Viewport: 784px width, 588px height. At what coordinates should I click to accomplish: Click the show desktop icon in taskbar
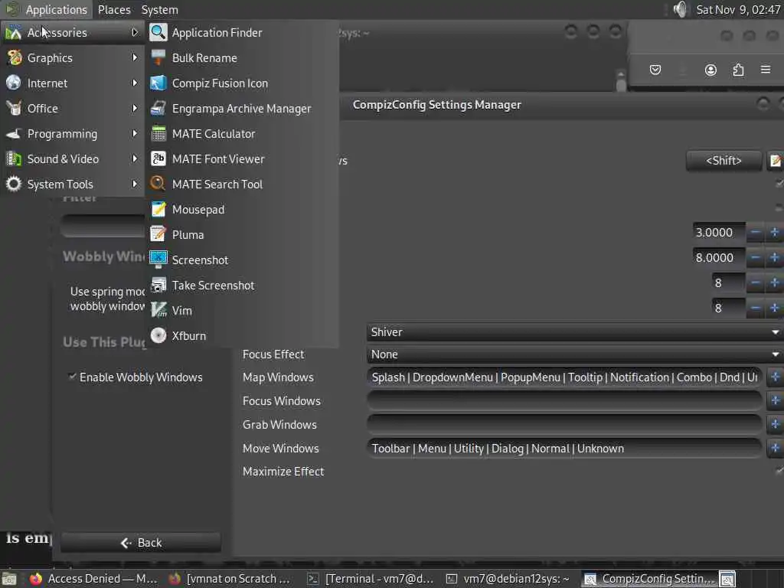(x=8, y=579)
